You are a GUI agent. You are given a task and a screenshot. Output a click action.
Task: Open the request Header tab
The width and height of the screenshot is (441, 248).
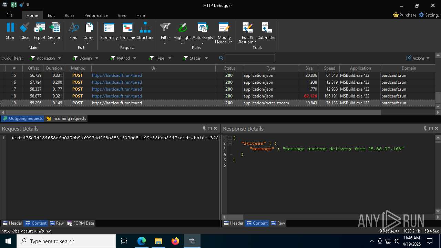pos(12,223)
